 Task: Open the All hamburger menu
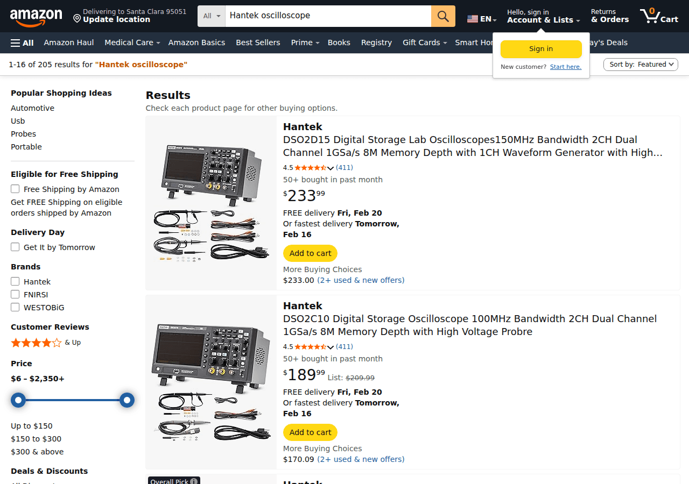pos(22,42)
